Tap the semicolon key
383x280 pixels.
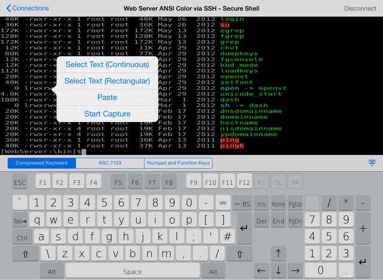click(194, 237)
